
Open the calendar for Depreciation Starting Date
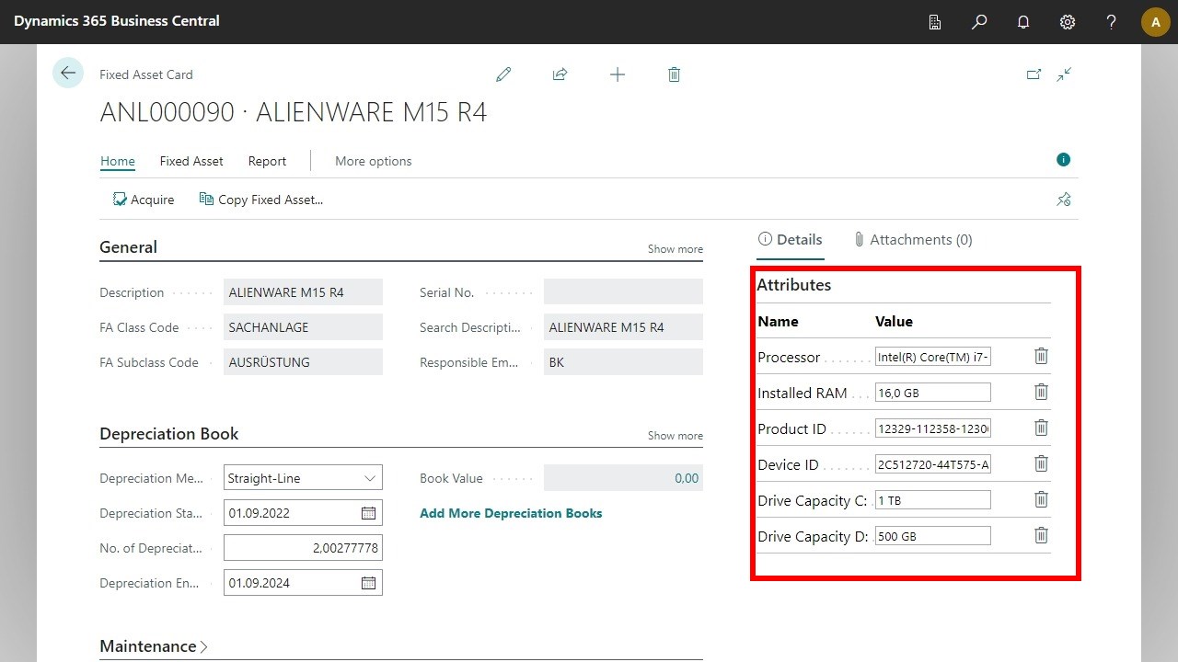tap(368, 512)
